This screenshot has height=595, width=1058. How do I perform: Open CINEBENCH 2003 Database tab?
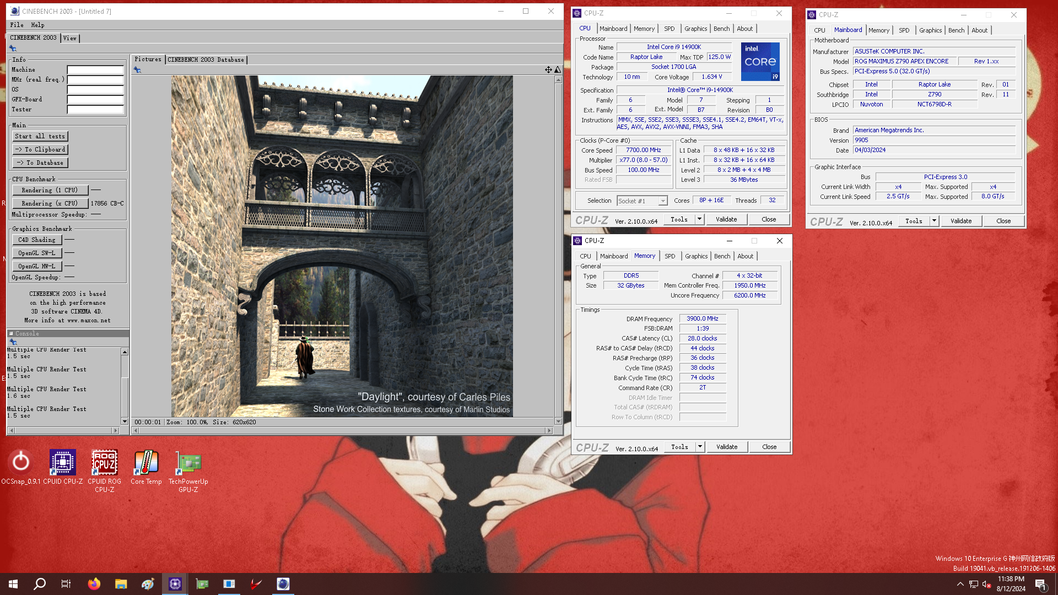(x=206, y=59)
